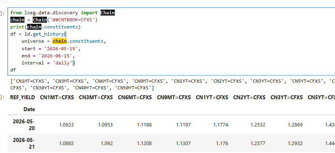This screenshot has height=153, width=335.
Task: Click the '0#CNTBBMK=CFXS' string in code
Action: click(x=72, y=20)
